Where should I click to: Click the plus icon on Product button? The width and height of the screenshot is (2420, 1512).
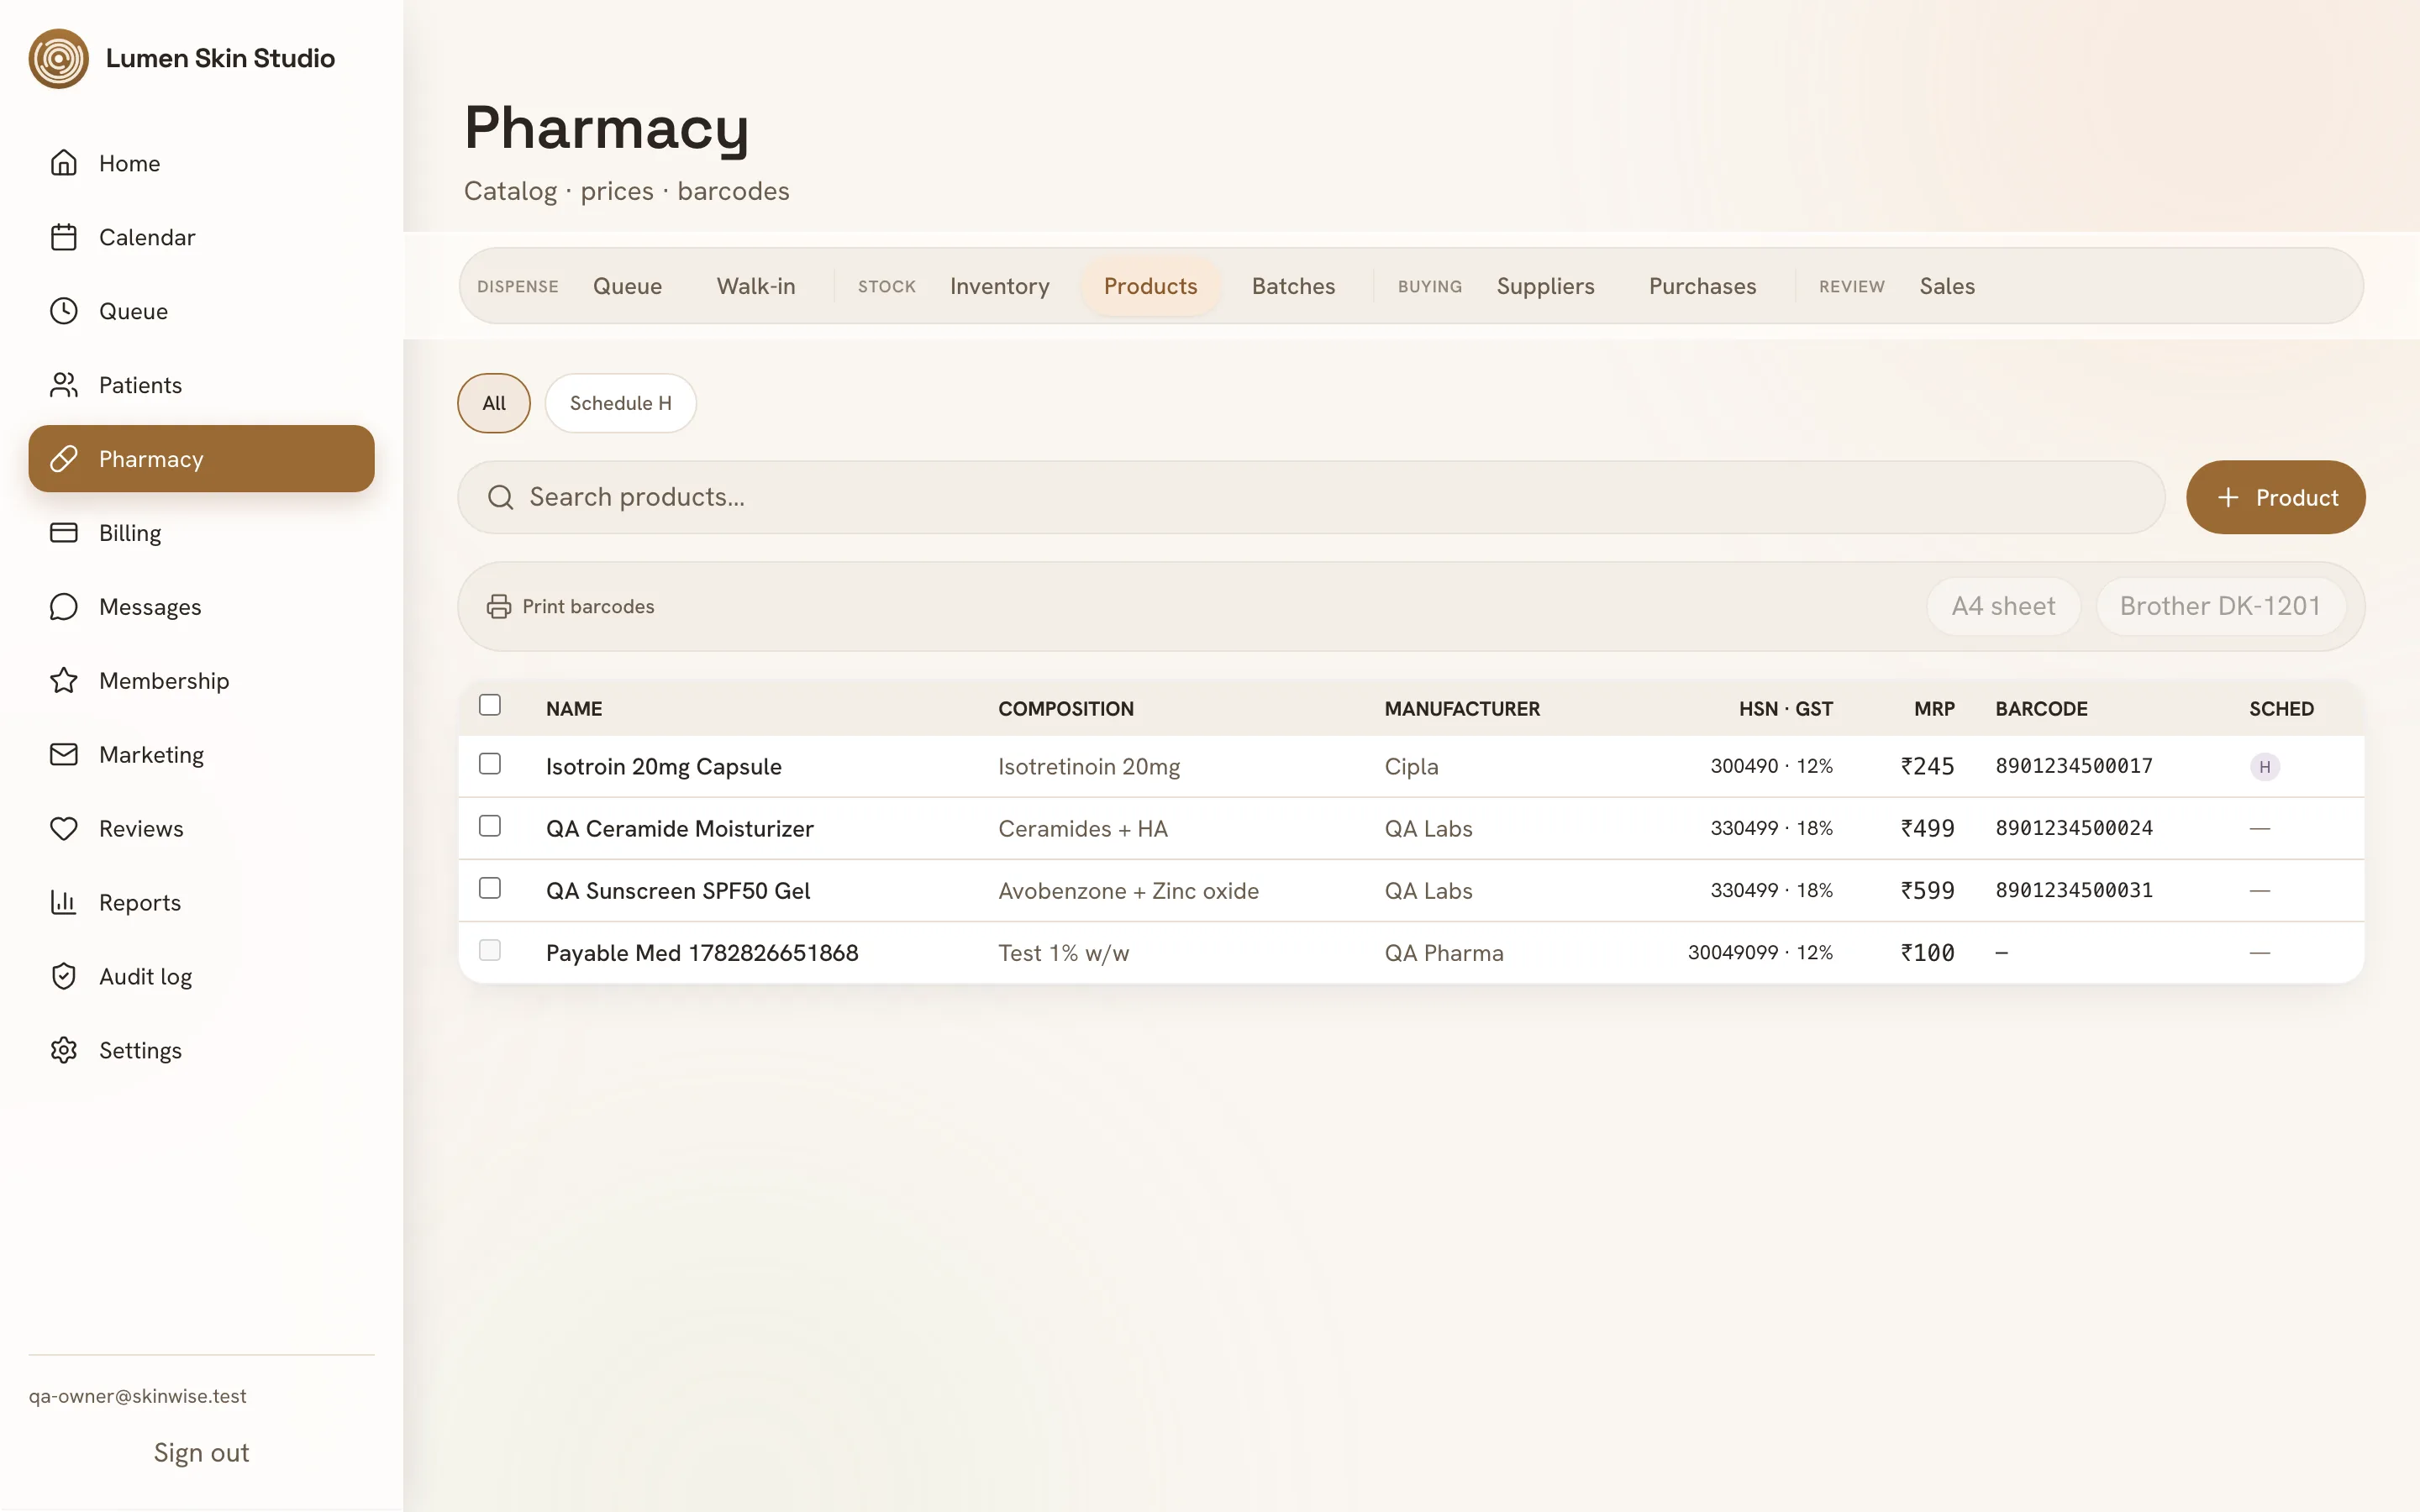(x=2228, y=497)
